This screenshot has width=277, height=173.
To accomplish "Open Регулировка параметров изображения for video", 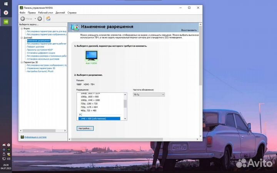I will tap(47, 35).
